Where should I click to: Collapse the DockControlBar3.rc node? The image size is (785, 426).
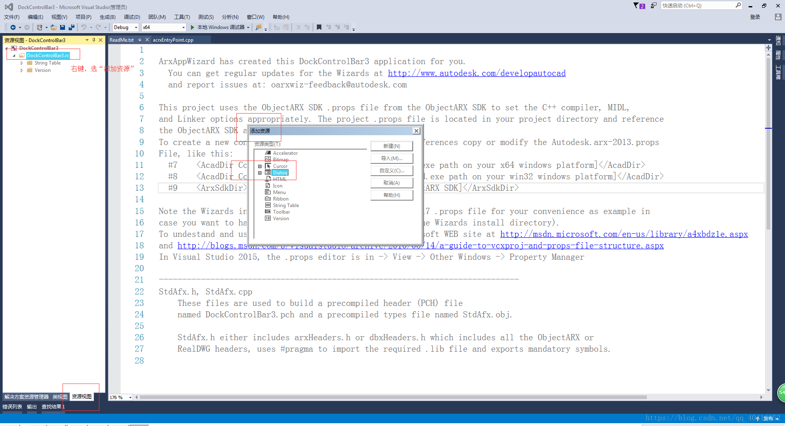coord(14,56)
